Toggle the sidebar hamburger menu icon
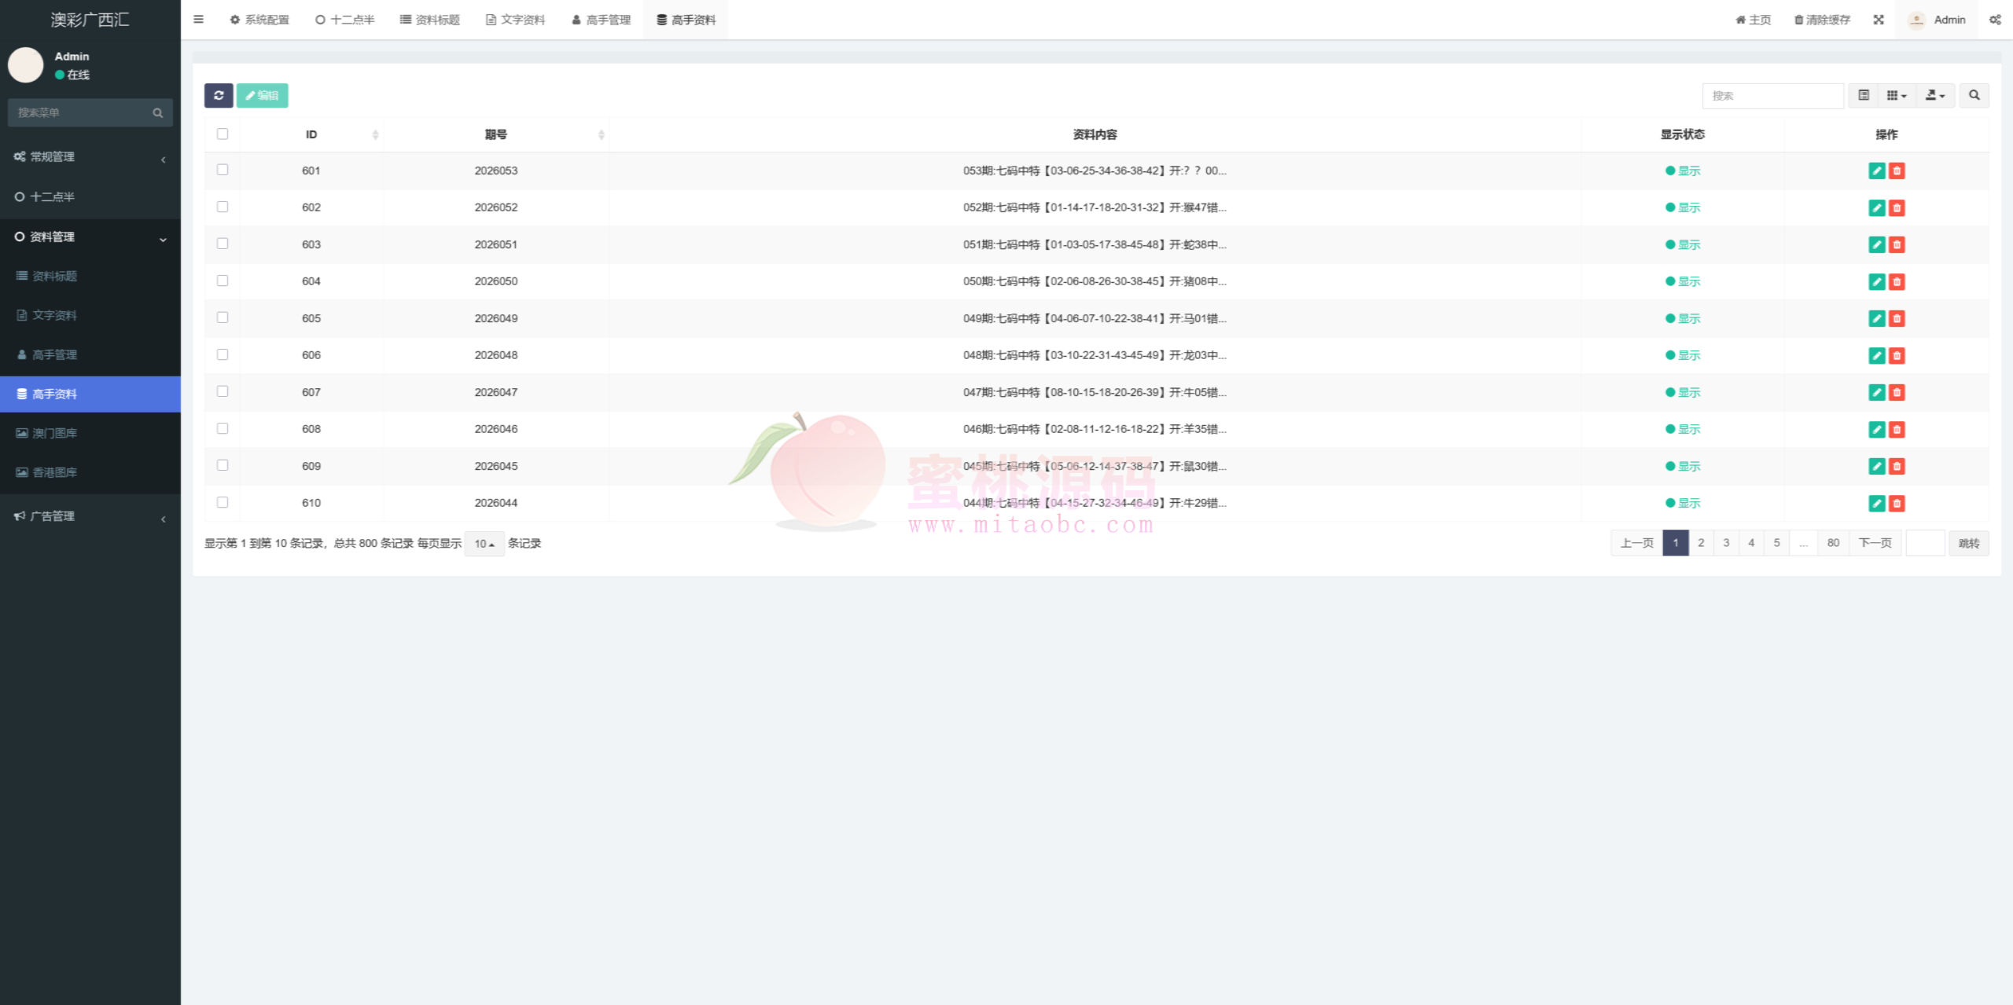2013x1005 pixels. (x=198, y=20)
